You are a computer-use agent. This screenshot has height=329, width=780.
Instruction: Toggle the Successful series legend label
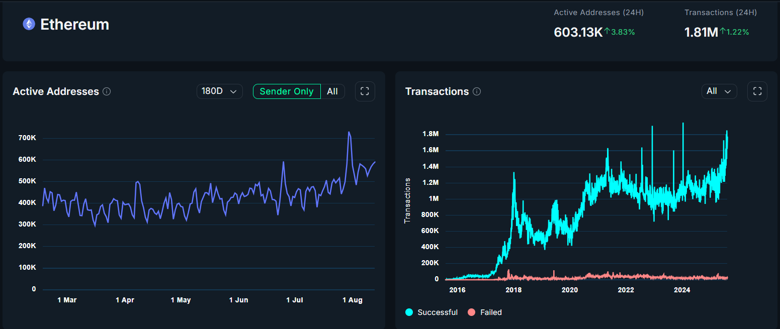(438, 312)
